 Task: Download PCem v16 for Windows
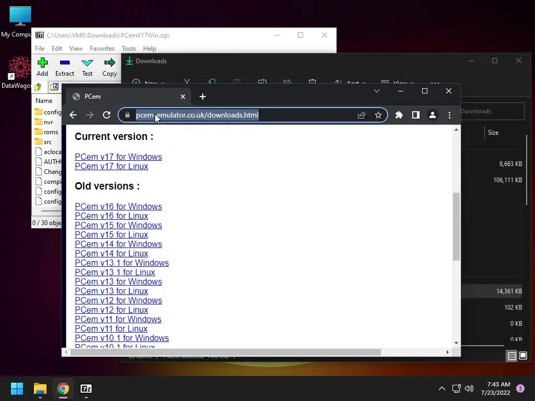click(119, 207)
